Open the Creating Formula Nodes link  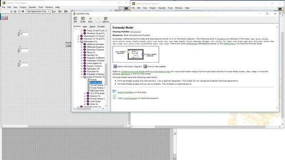tap(133, 72)
